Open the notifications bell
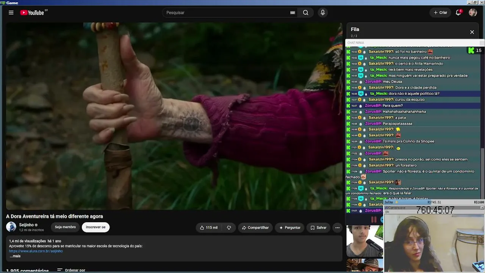The height and width of the screenshot is (273, 485). click(x=458, y=13)
